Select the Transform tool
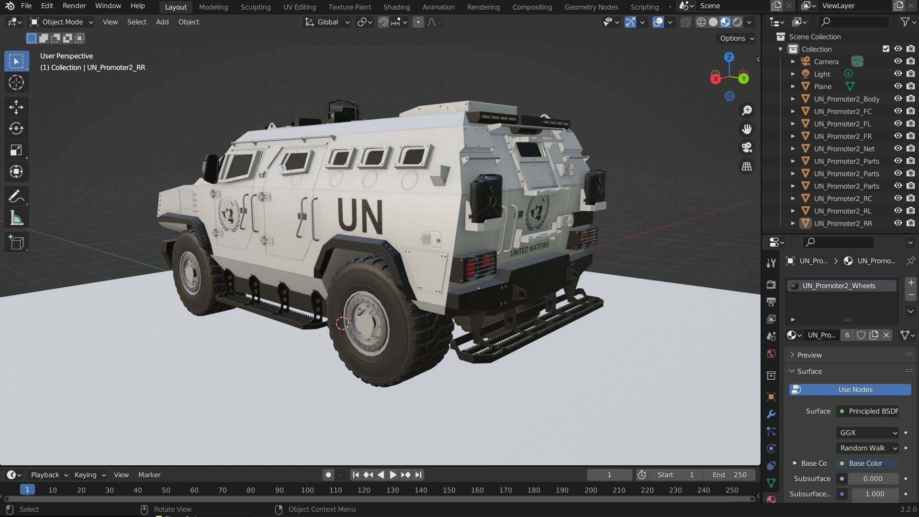 [x=16, y=171]
